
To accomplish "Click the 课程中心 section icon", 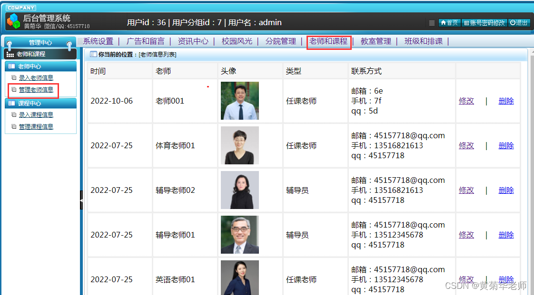I will click(x=11, y=103).
